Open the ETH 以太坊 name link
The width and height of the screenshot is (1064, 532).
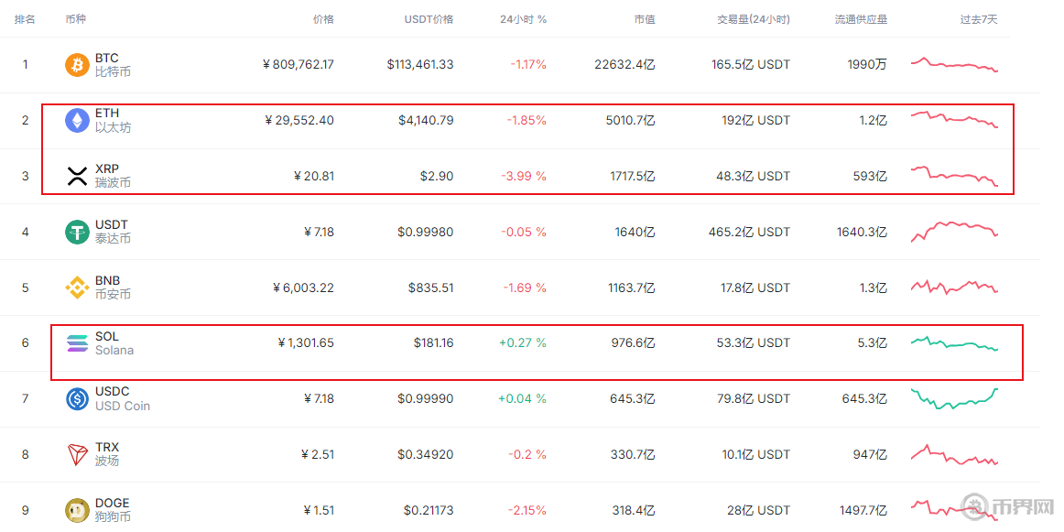pos(112,120)
